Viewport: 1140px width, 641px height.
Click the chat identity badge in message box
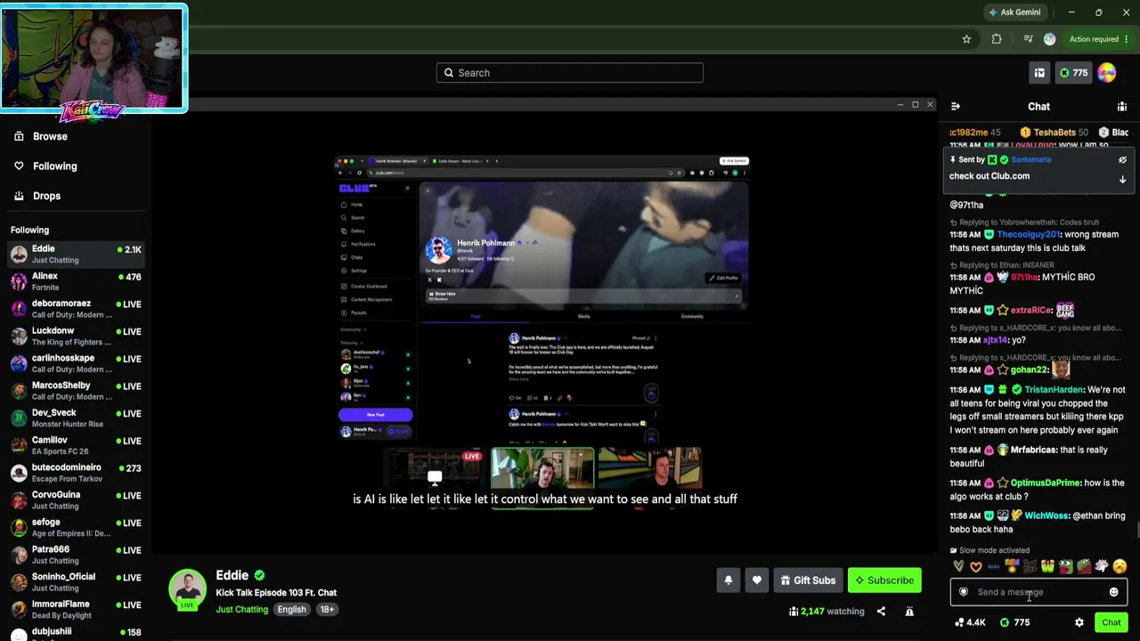pos(963,592)
